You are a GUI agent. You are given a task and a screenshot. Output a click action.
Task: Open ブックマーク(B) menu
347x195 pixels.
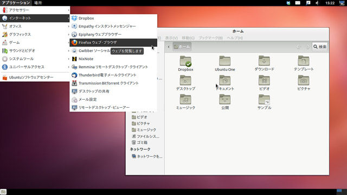(210, 38)
